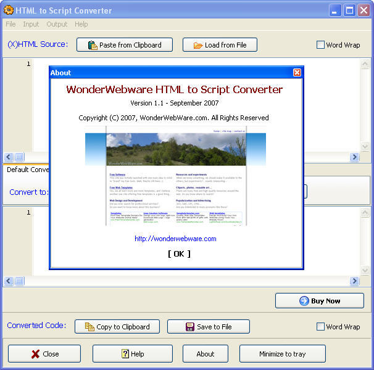
Task: Click Paste from Clipboard button
Action: click(x=125, y=45)
